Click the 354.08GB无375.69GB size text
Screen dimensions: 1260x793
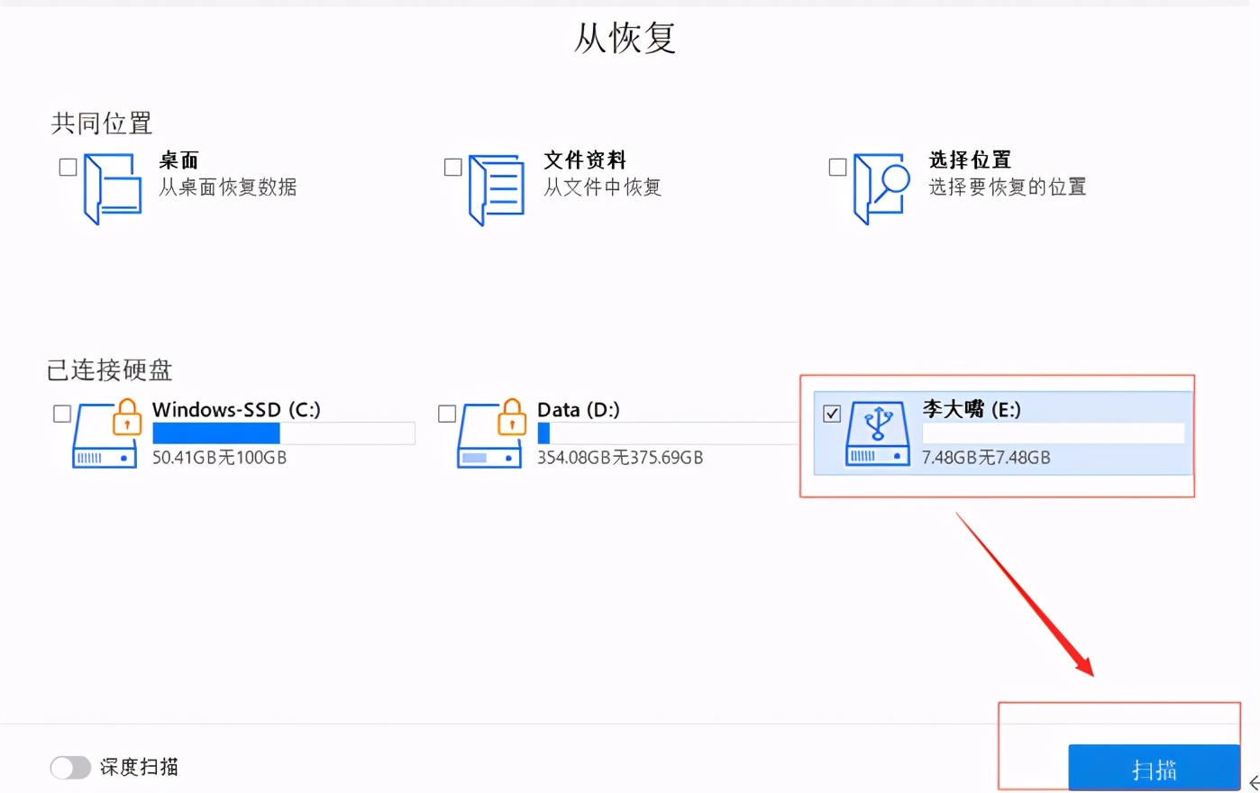[x=620, y=458]
